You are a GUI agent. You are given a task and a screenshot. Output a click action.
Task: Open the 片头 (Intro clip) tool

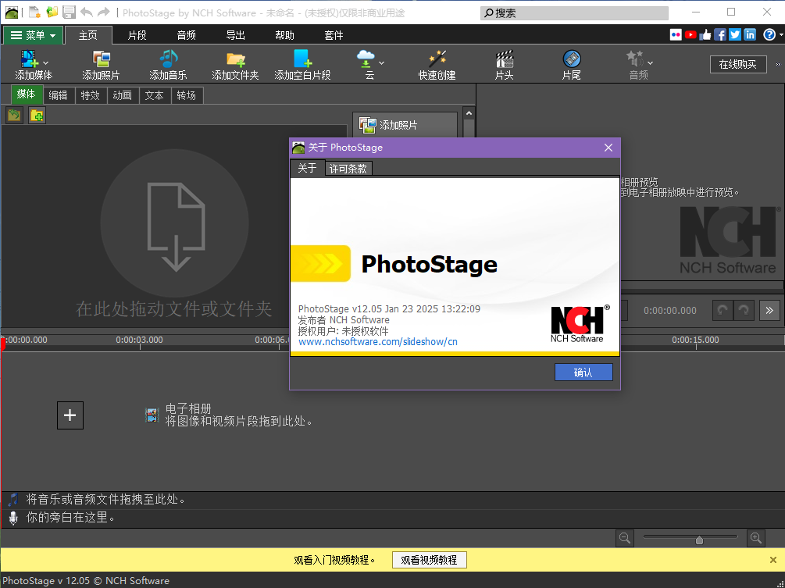[504, 63]
